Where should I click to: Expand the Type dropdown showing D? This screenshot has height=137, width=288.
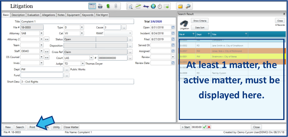pyautogui.click(x=82, y=27)
